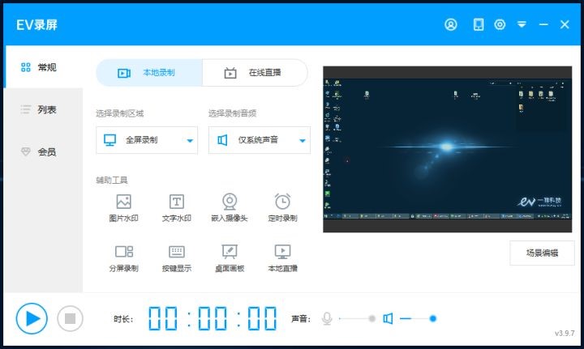Screen dimensions: 584x349
Task: Open the mobile phone icon in title bar
Action: point(479,25)
